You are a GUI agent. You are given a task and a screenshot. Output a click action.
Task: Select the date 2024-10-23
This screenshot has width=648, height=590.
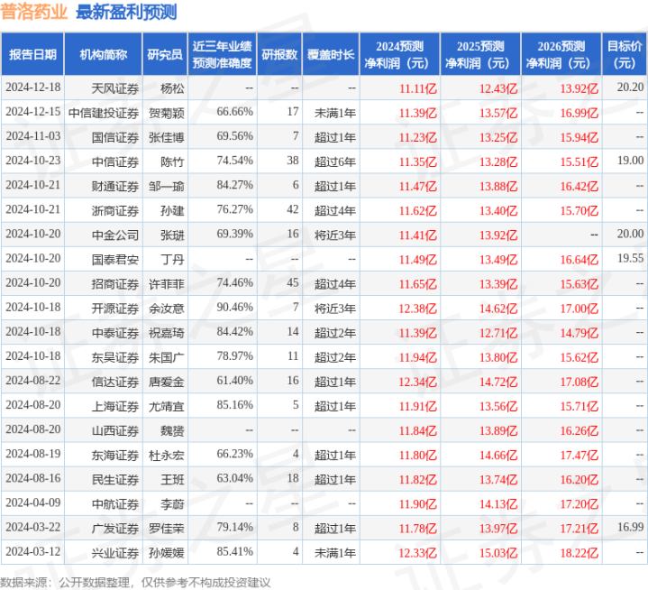[33, 161]
